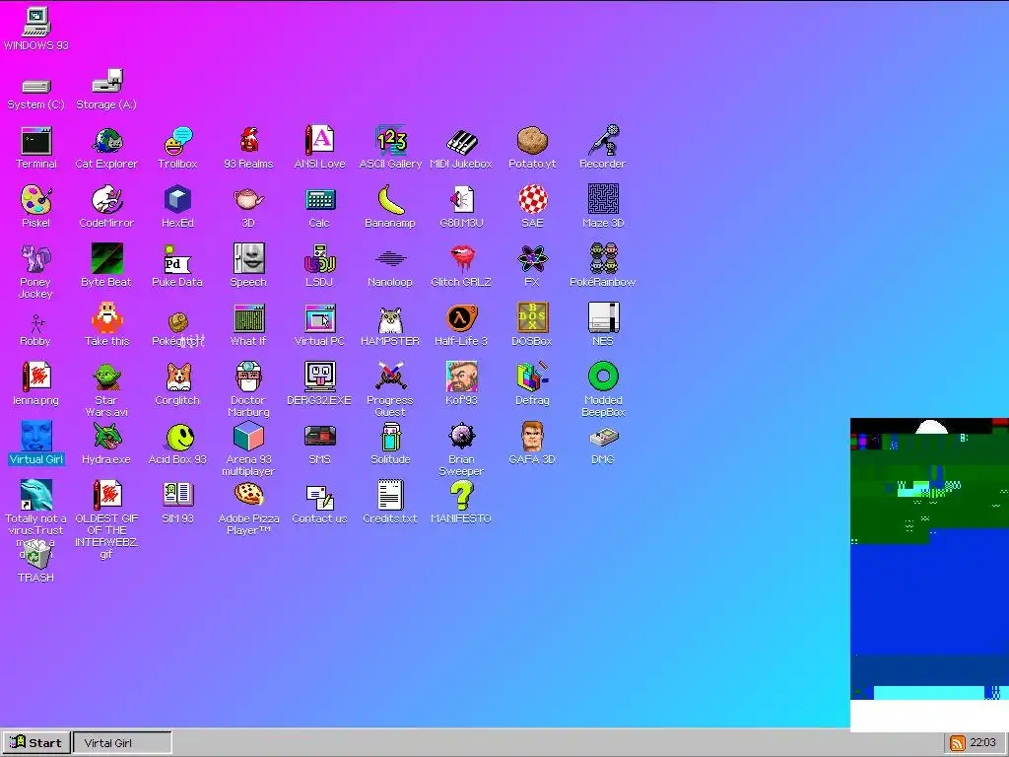Launch Solitude icon

[x=390, y=437]
